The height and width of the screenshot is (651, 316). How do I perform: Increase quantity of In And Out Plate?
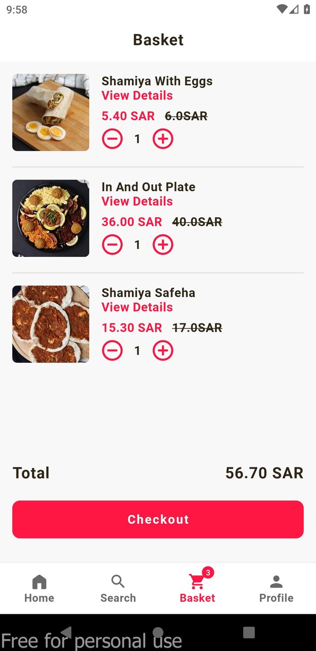pyautogui.click(x=162, y=245)
